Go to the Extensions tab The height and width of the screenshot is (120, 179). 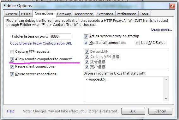click(x=105, y=14)
